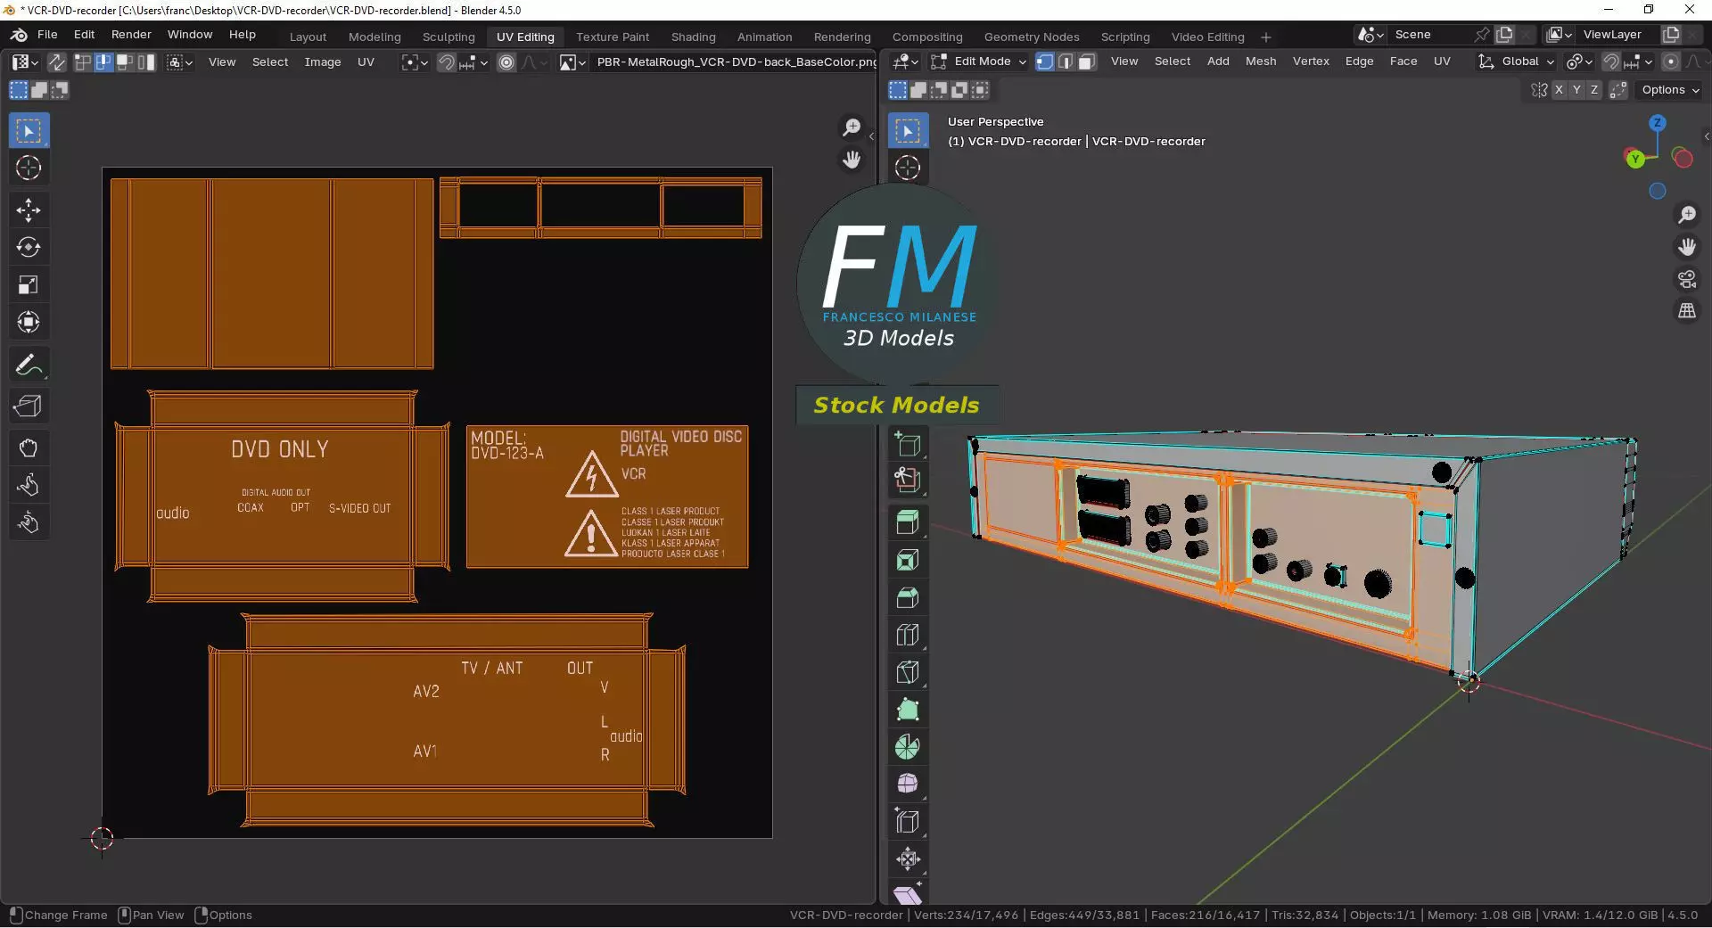Activate the Rip Region tool in UV editor
The height and width of the screenshot is (928, 1712).
coord(29,407)
